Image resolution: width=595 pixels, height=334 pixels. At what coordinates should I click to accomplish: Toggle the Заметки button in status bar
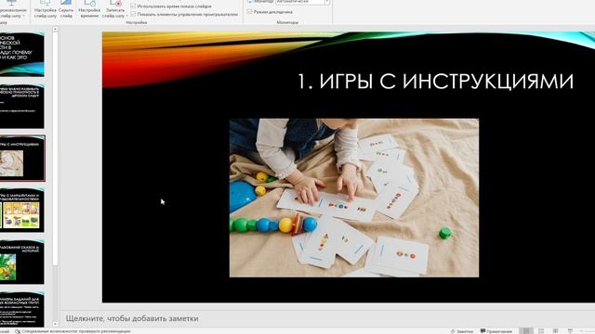461,331
